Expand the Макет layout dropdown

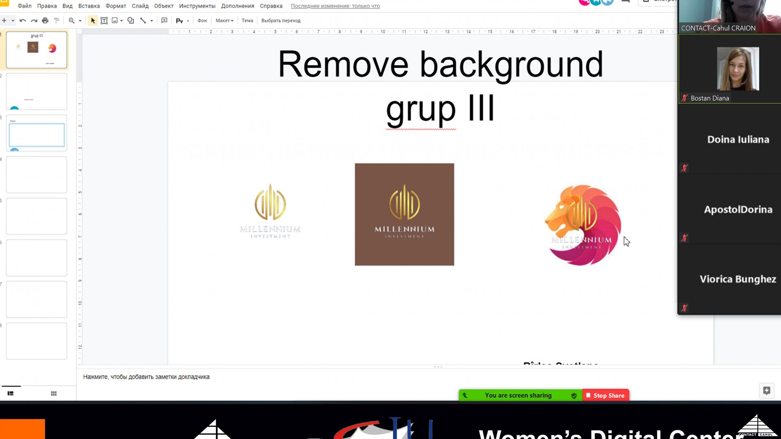coord(225,20)
